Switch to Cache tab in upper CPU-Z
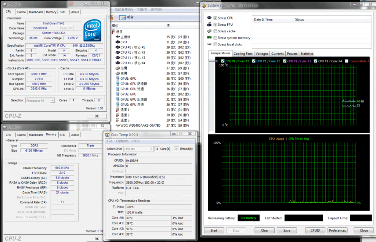The height and width of the screenshot is (242, 376). (21, 12)
